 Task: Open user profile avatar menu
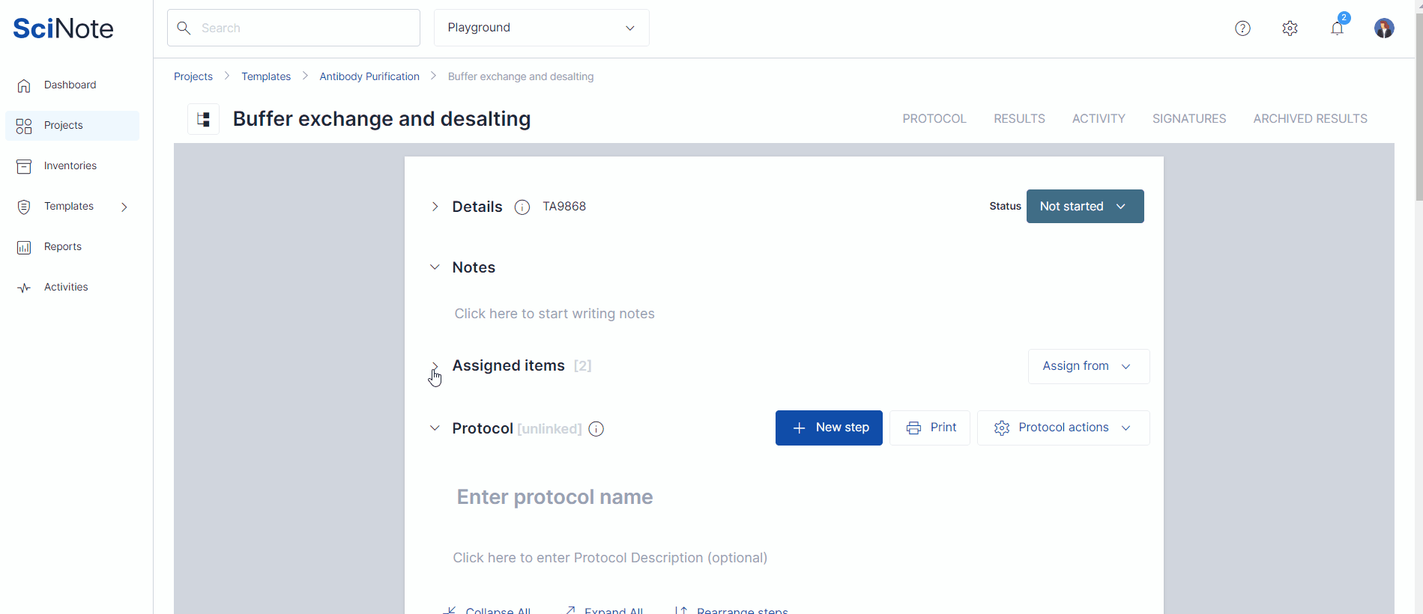tap(1383, 28)
